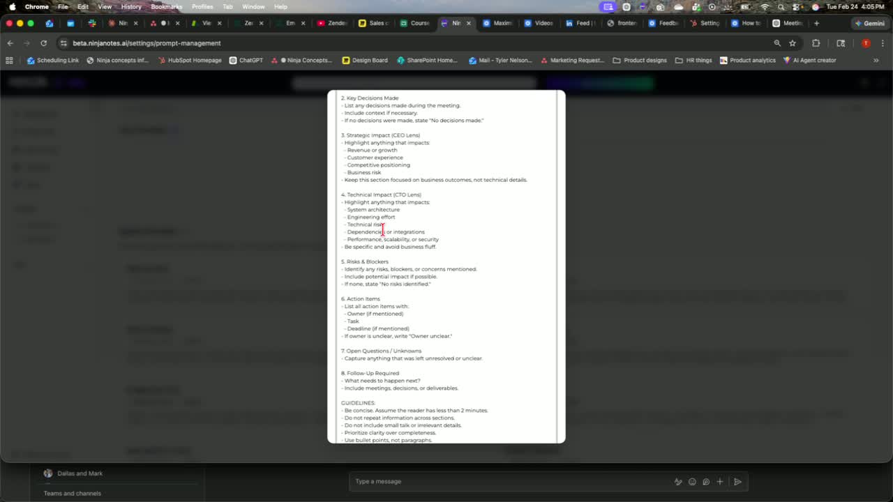The height and width of the screenshot is (502, 893).
Task: Open the HubSpot Homepage bookmark
Action: click(x=190, y=61)
